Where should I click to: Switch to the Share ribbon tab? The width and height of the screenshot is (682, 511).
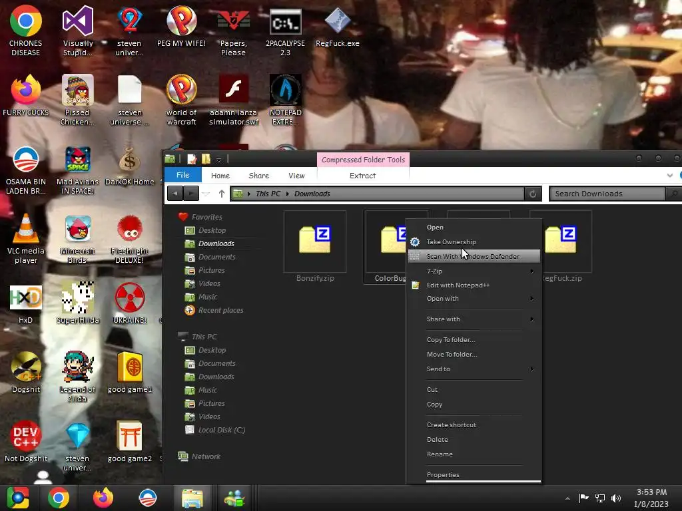point(259,176)
